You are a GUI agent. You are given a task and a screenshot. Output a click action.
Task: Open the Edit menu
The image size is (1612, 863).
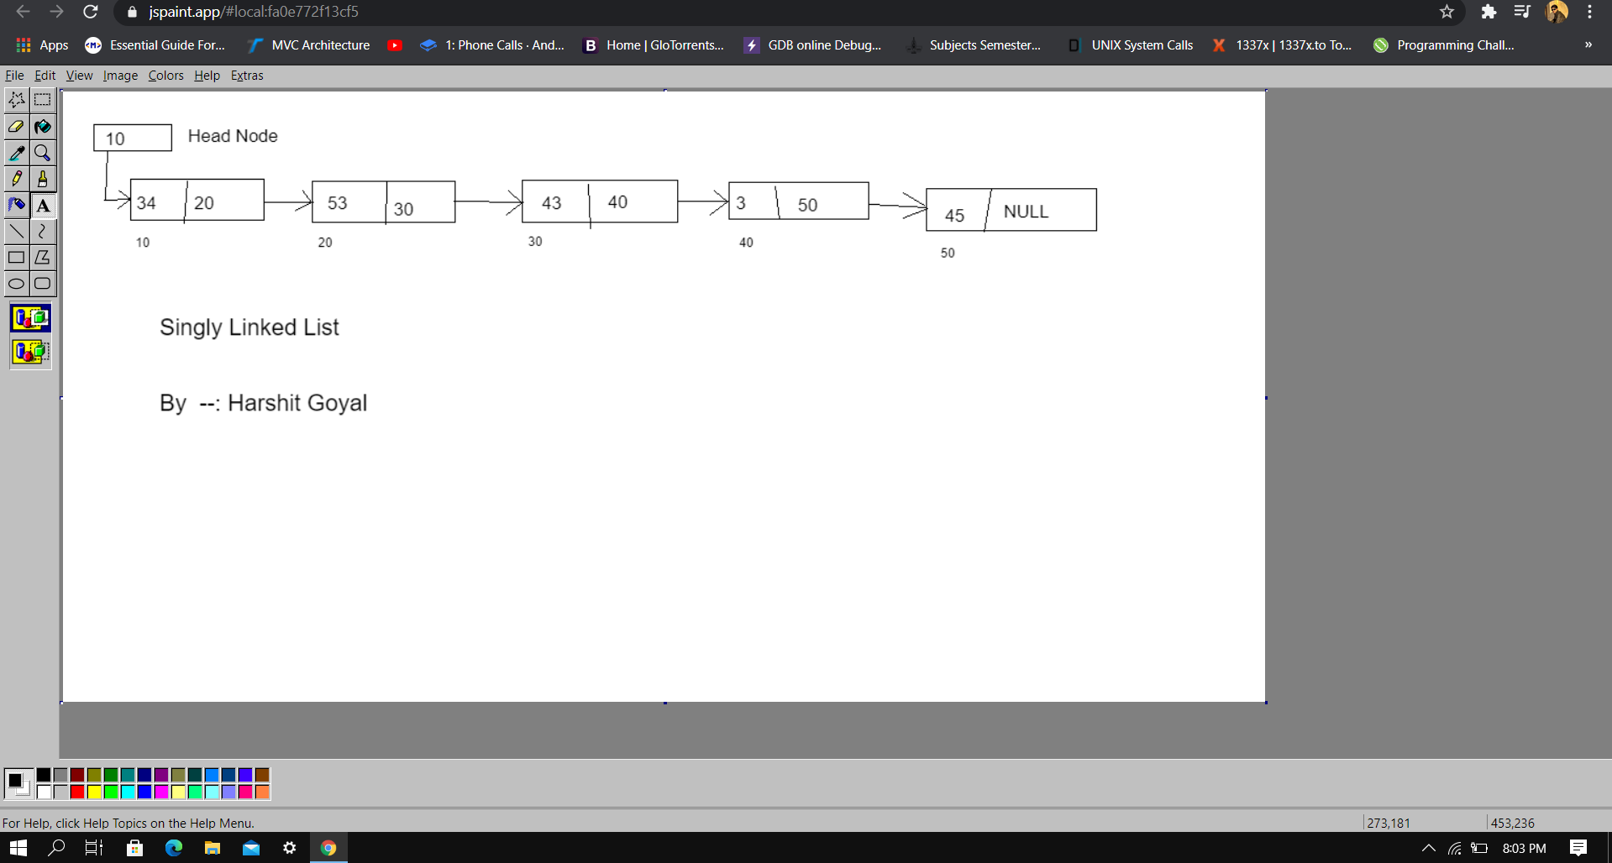point(45,76)
